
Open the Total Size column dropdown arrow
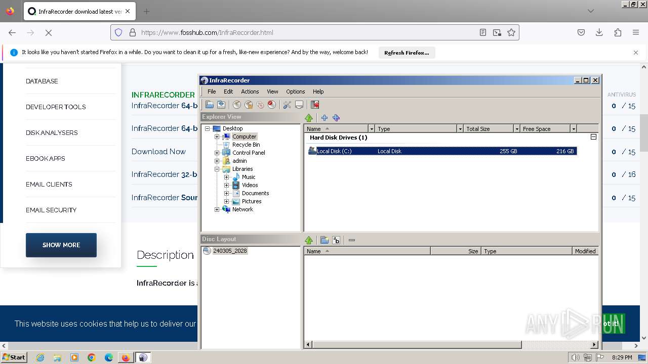[516, 129]
